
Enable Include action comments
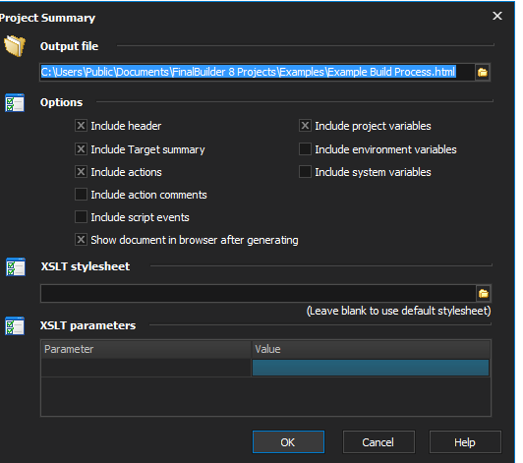pyautogui.click(x=81, y=195)
